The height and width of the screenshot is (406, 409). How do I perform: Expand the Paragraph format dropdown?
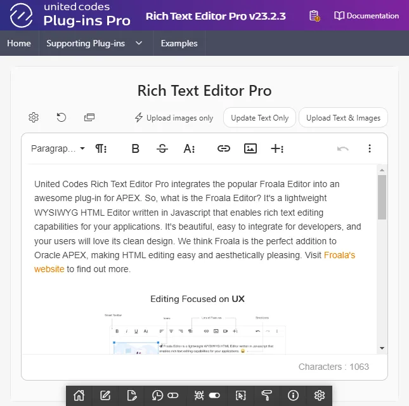(x=58, y=148)
